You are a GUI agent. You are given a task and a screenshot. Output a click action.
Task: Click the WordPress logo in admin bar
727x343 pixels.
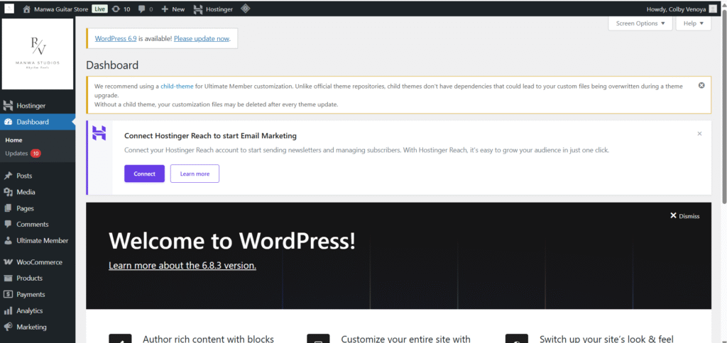(9, 9)
